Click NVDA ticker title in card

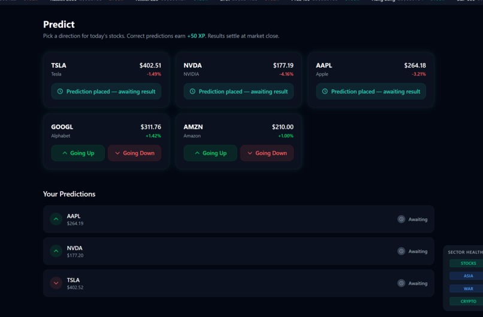click(192, 65)
